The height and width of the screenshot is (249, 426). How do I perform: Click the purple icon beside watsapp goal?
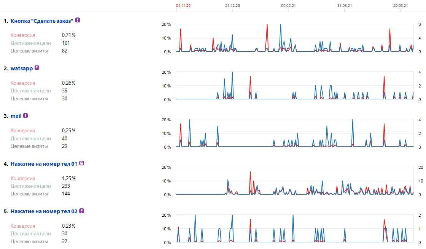37,68
